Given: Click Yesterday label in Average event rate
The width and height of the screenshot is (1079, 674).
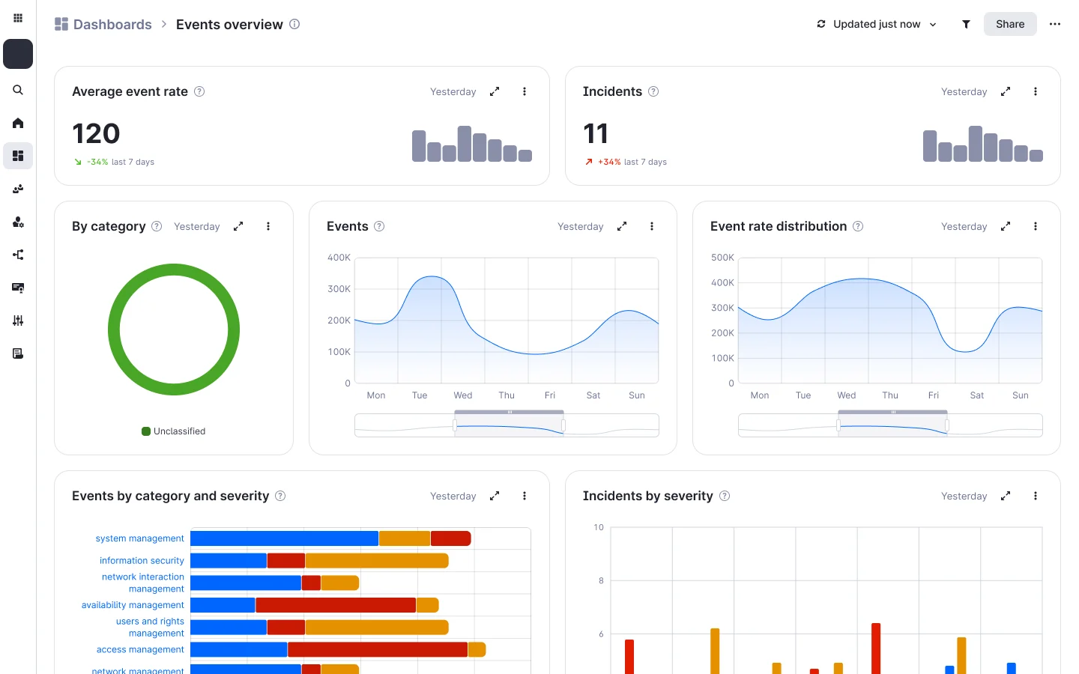Looking at the screenshot, I should point(453,91).
